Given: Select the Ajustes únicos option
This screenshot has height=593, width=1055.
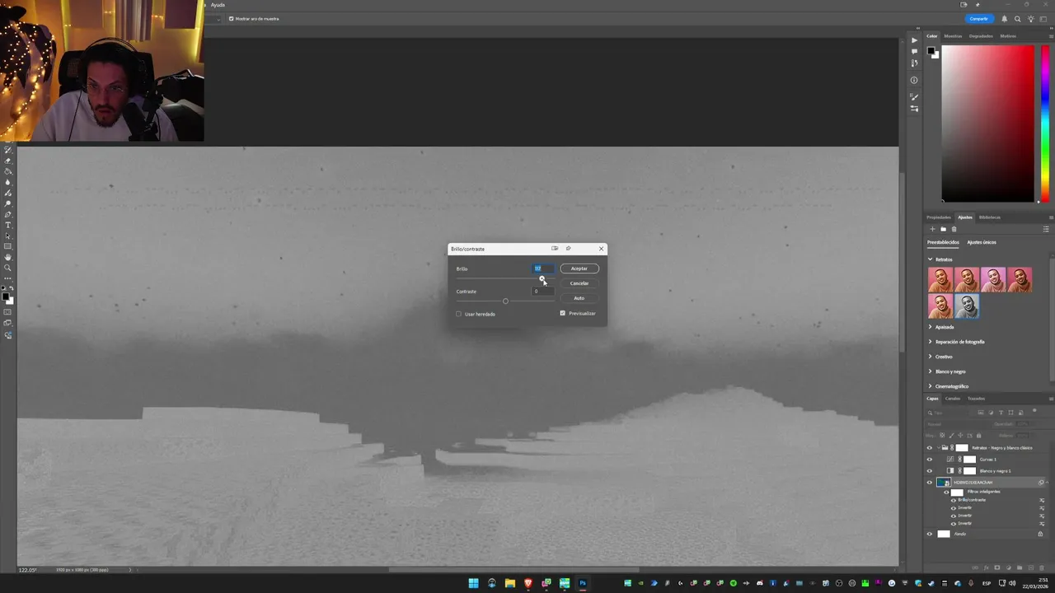Looking at the screenshot, I should pyautogui.click(x=982, y=242).
